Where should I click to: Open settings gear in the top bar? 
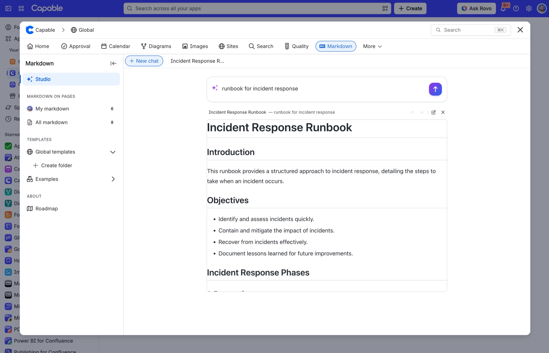529,8
